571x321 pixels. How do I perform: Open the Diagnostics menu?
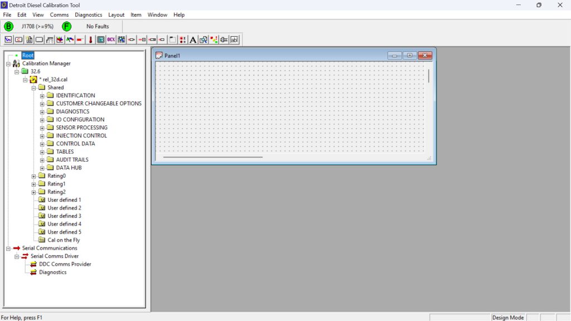(x=88, y=14)
